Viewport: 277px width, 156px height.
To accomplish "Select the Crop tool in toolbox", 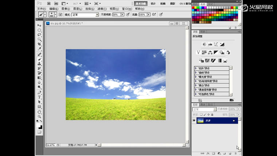I will [39, 44].
